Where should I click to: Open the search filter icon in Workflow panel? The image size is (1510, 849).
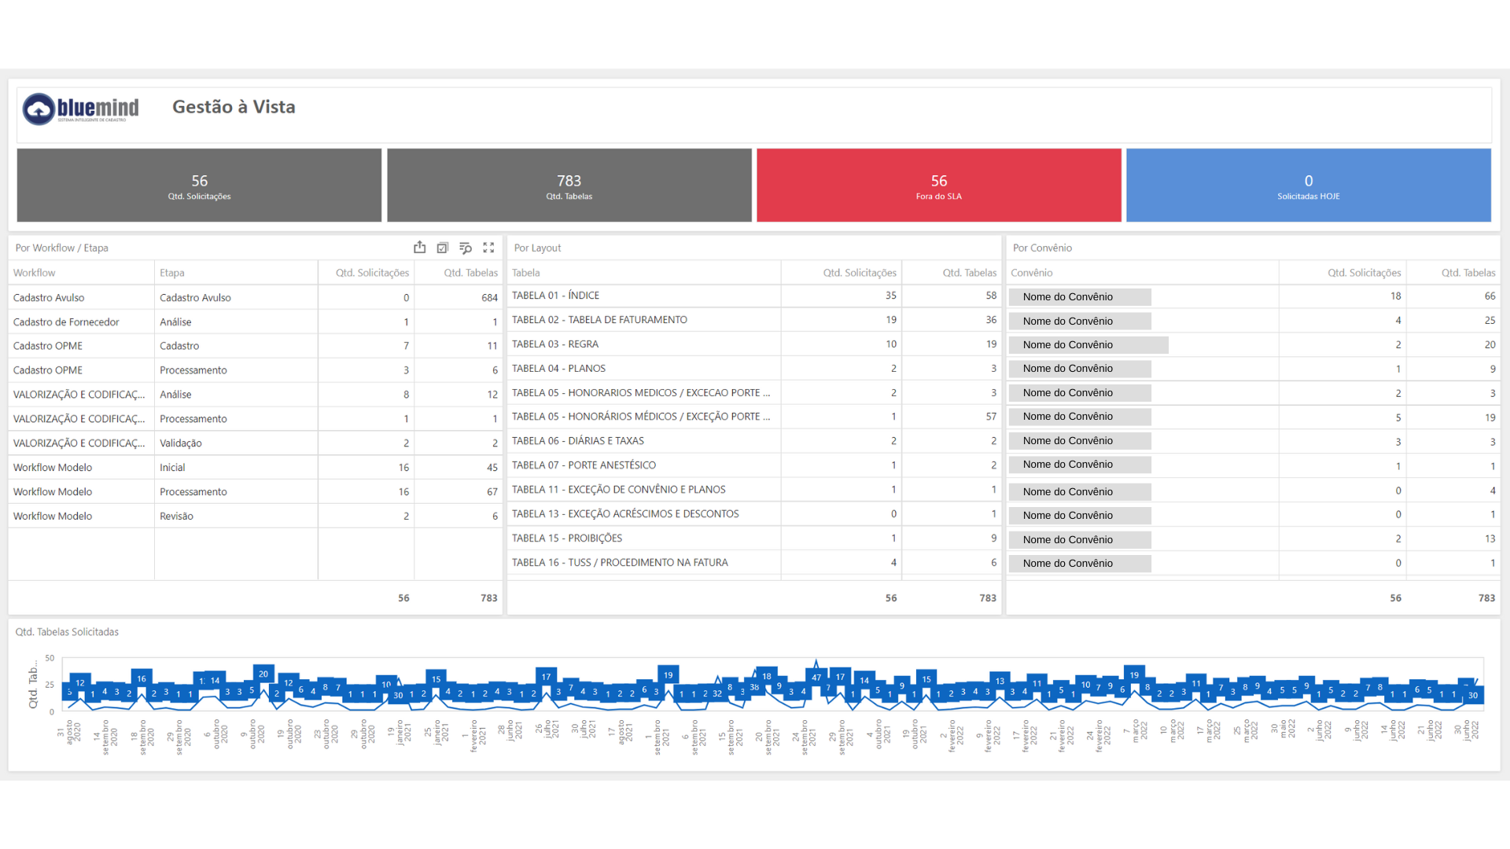click(466, 248)
